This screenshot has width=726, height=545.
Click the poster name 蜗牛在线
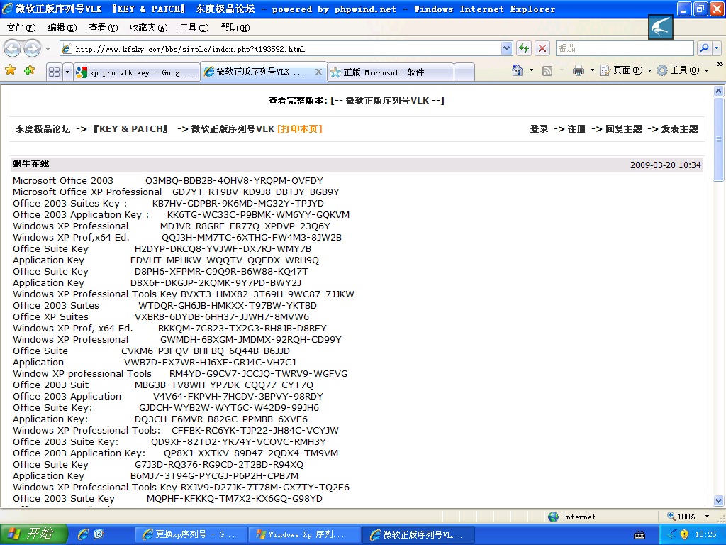click(x=30, y=164)
